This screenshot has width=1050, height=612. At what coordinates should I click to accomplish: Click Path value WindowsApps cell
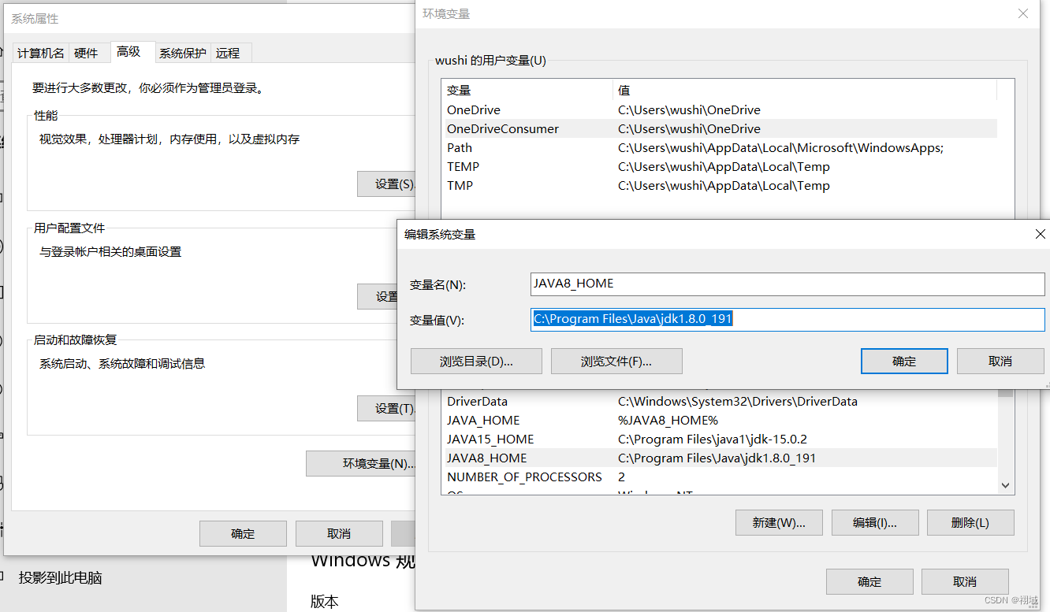pyautogui.click(x=780, y=148)
